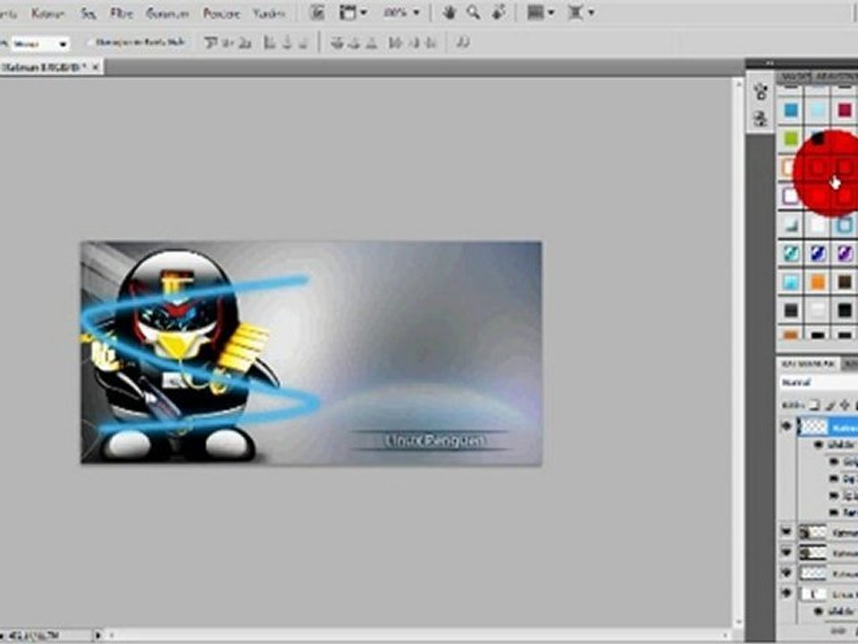Open the Filtre menu
This screenshot has width=858, height=644.
(122, 13)
